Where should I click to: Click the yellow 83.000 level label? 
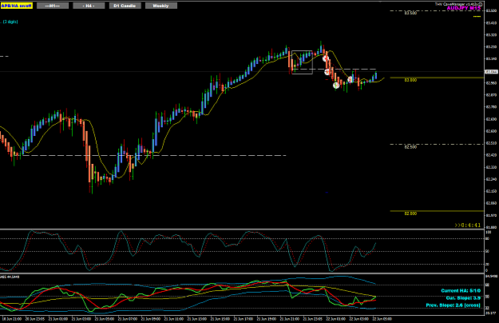(410, 80)
